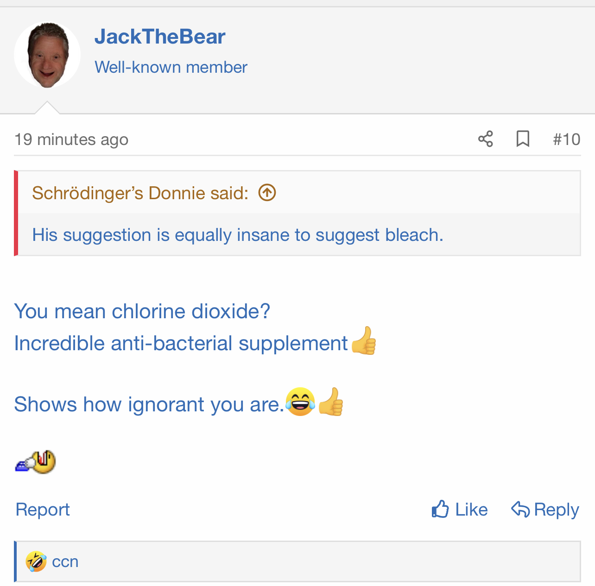Click the smiley emoji below the post text

pyautogui.click(x=36, y=462)
